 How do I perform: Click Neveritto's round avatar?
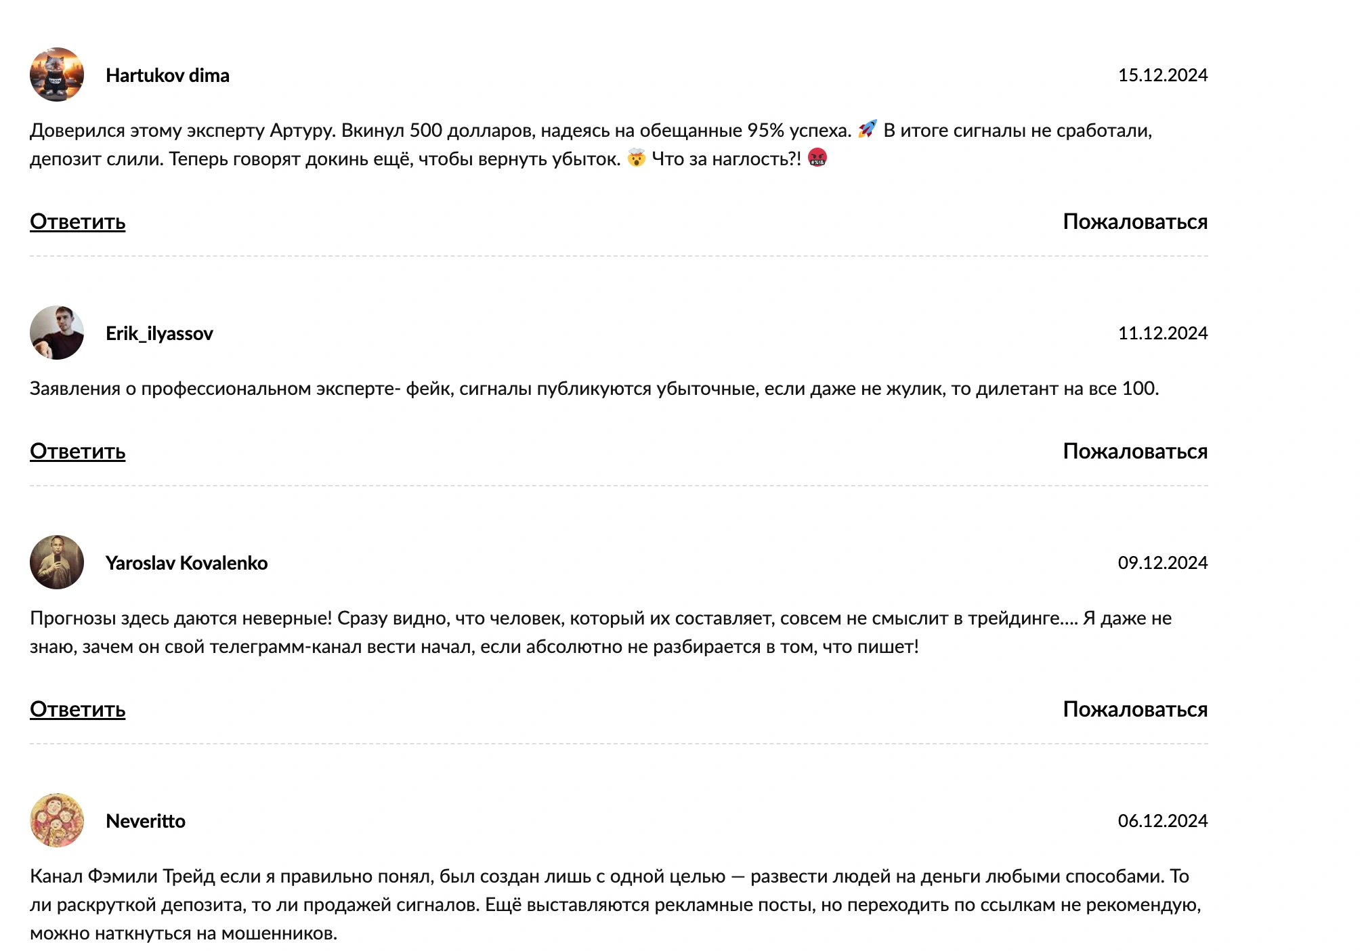(57, 820)
